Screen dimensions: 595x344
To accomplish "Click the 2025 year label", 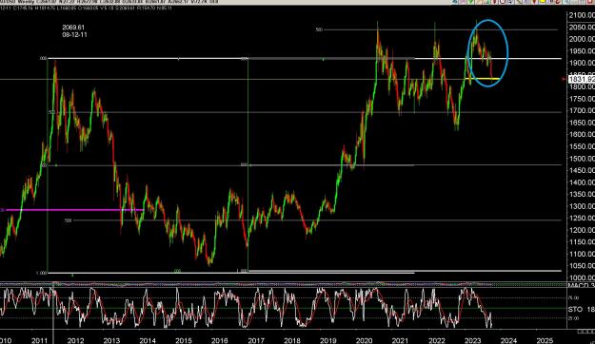I will coord(545,340).
